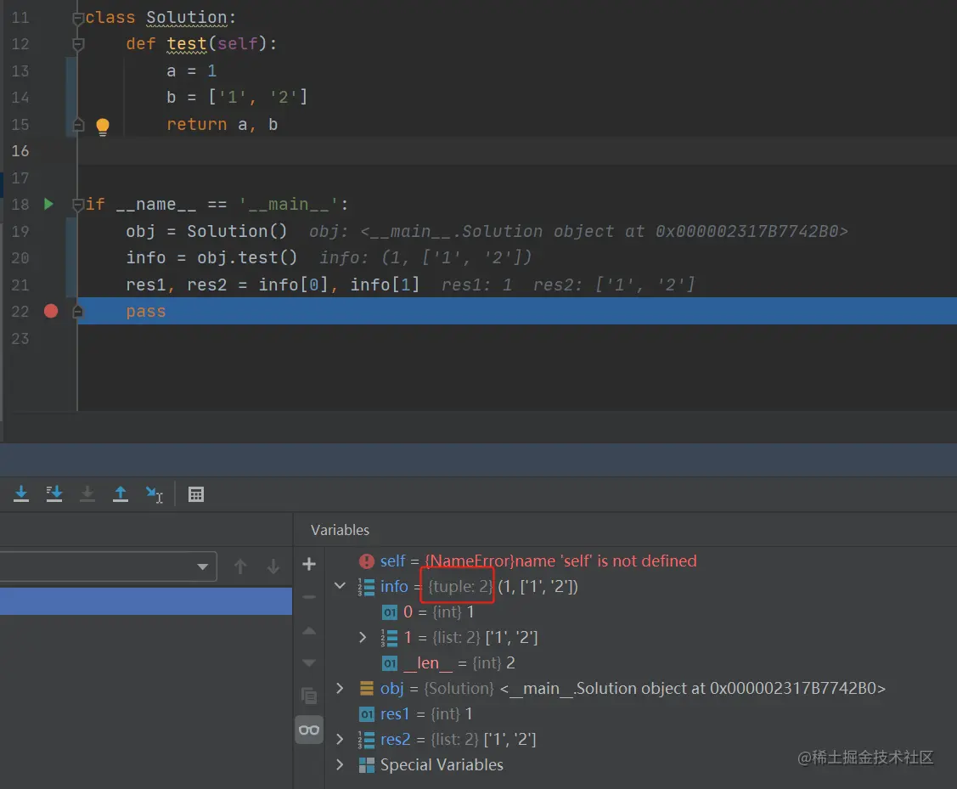The height and width of the screenshot is (789, 957).
Task: Fold the if __name__ block
Action: click(77, 205)
